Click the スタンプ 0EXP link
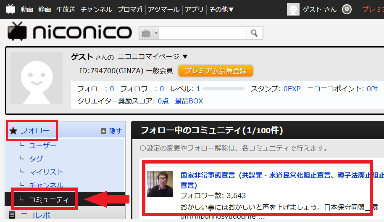The width and height of the screenshot is (384, 222). 292,89
